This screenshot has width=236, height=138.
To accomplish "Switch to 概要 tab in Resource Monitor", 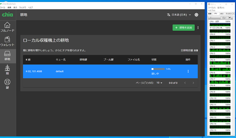I will [x=210, y=13].
